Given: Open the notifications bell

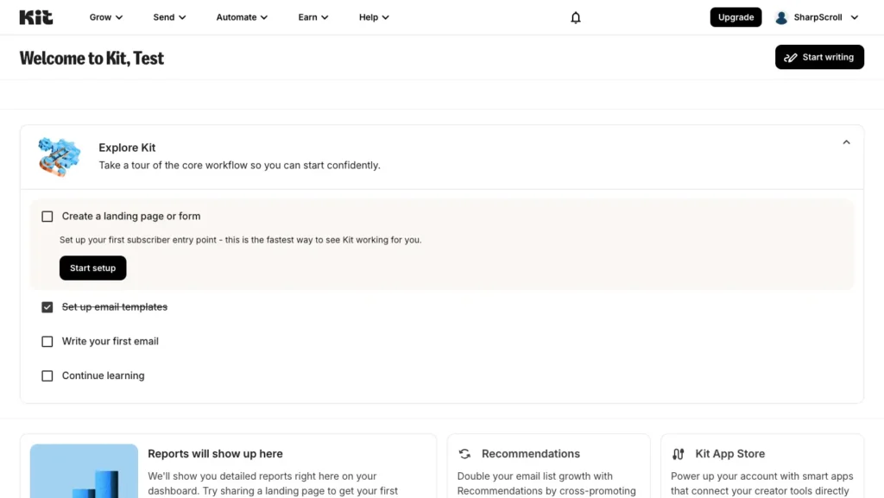Looking at the screenshot, I should (x=575, y=17).
